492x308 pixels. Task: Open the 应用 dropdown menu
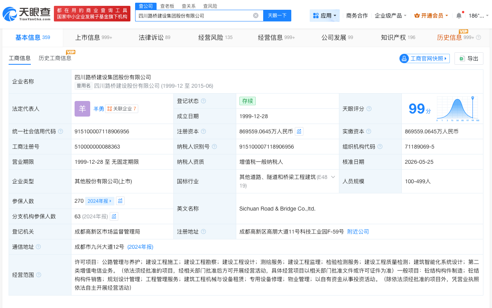tap(324, 16)
